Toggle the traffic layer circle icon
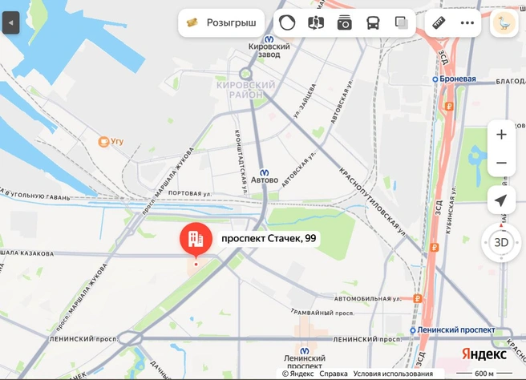The width and height of the screenshot is (526, 380). click(x=287, y=22)
